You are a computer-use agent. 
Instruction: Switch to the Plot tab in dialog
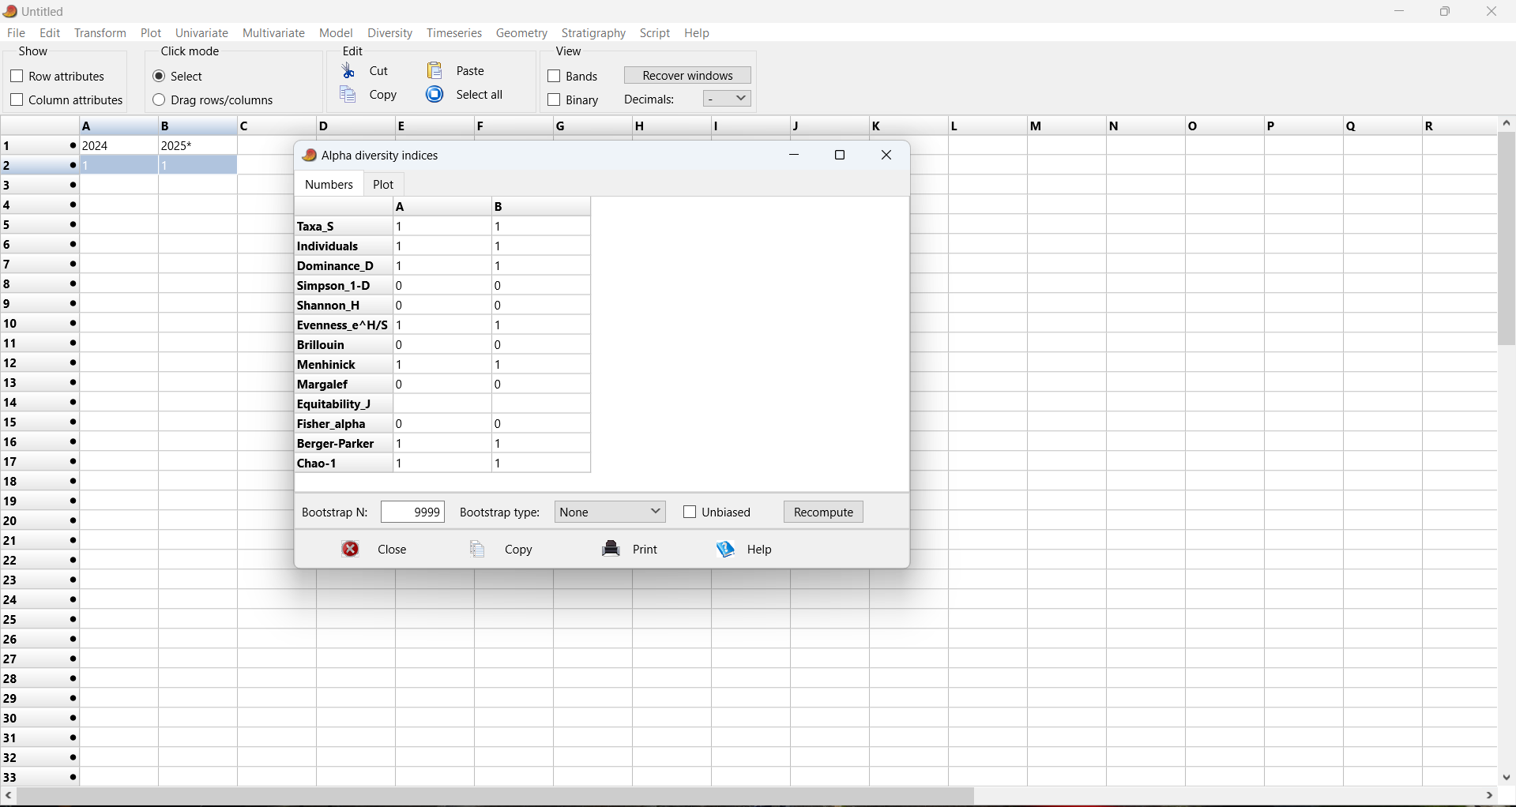[383, 185]
